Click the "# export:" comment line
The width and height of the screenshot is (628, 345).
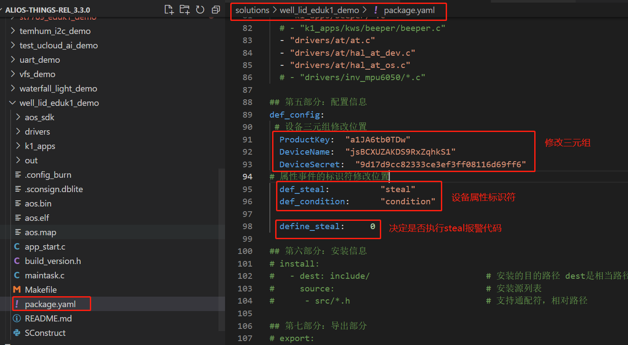292,338
